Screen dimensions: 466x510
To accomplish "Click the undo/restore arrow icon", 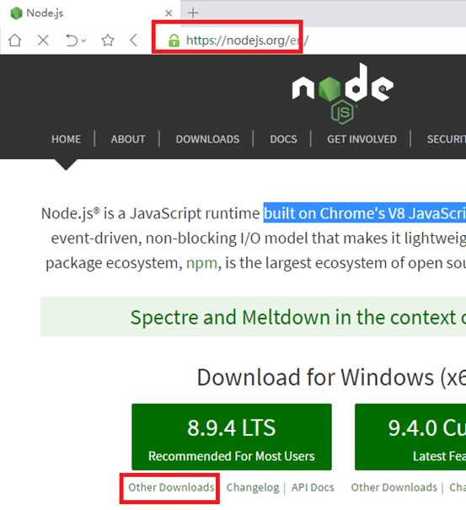I will 72,40.
